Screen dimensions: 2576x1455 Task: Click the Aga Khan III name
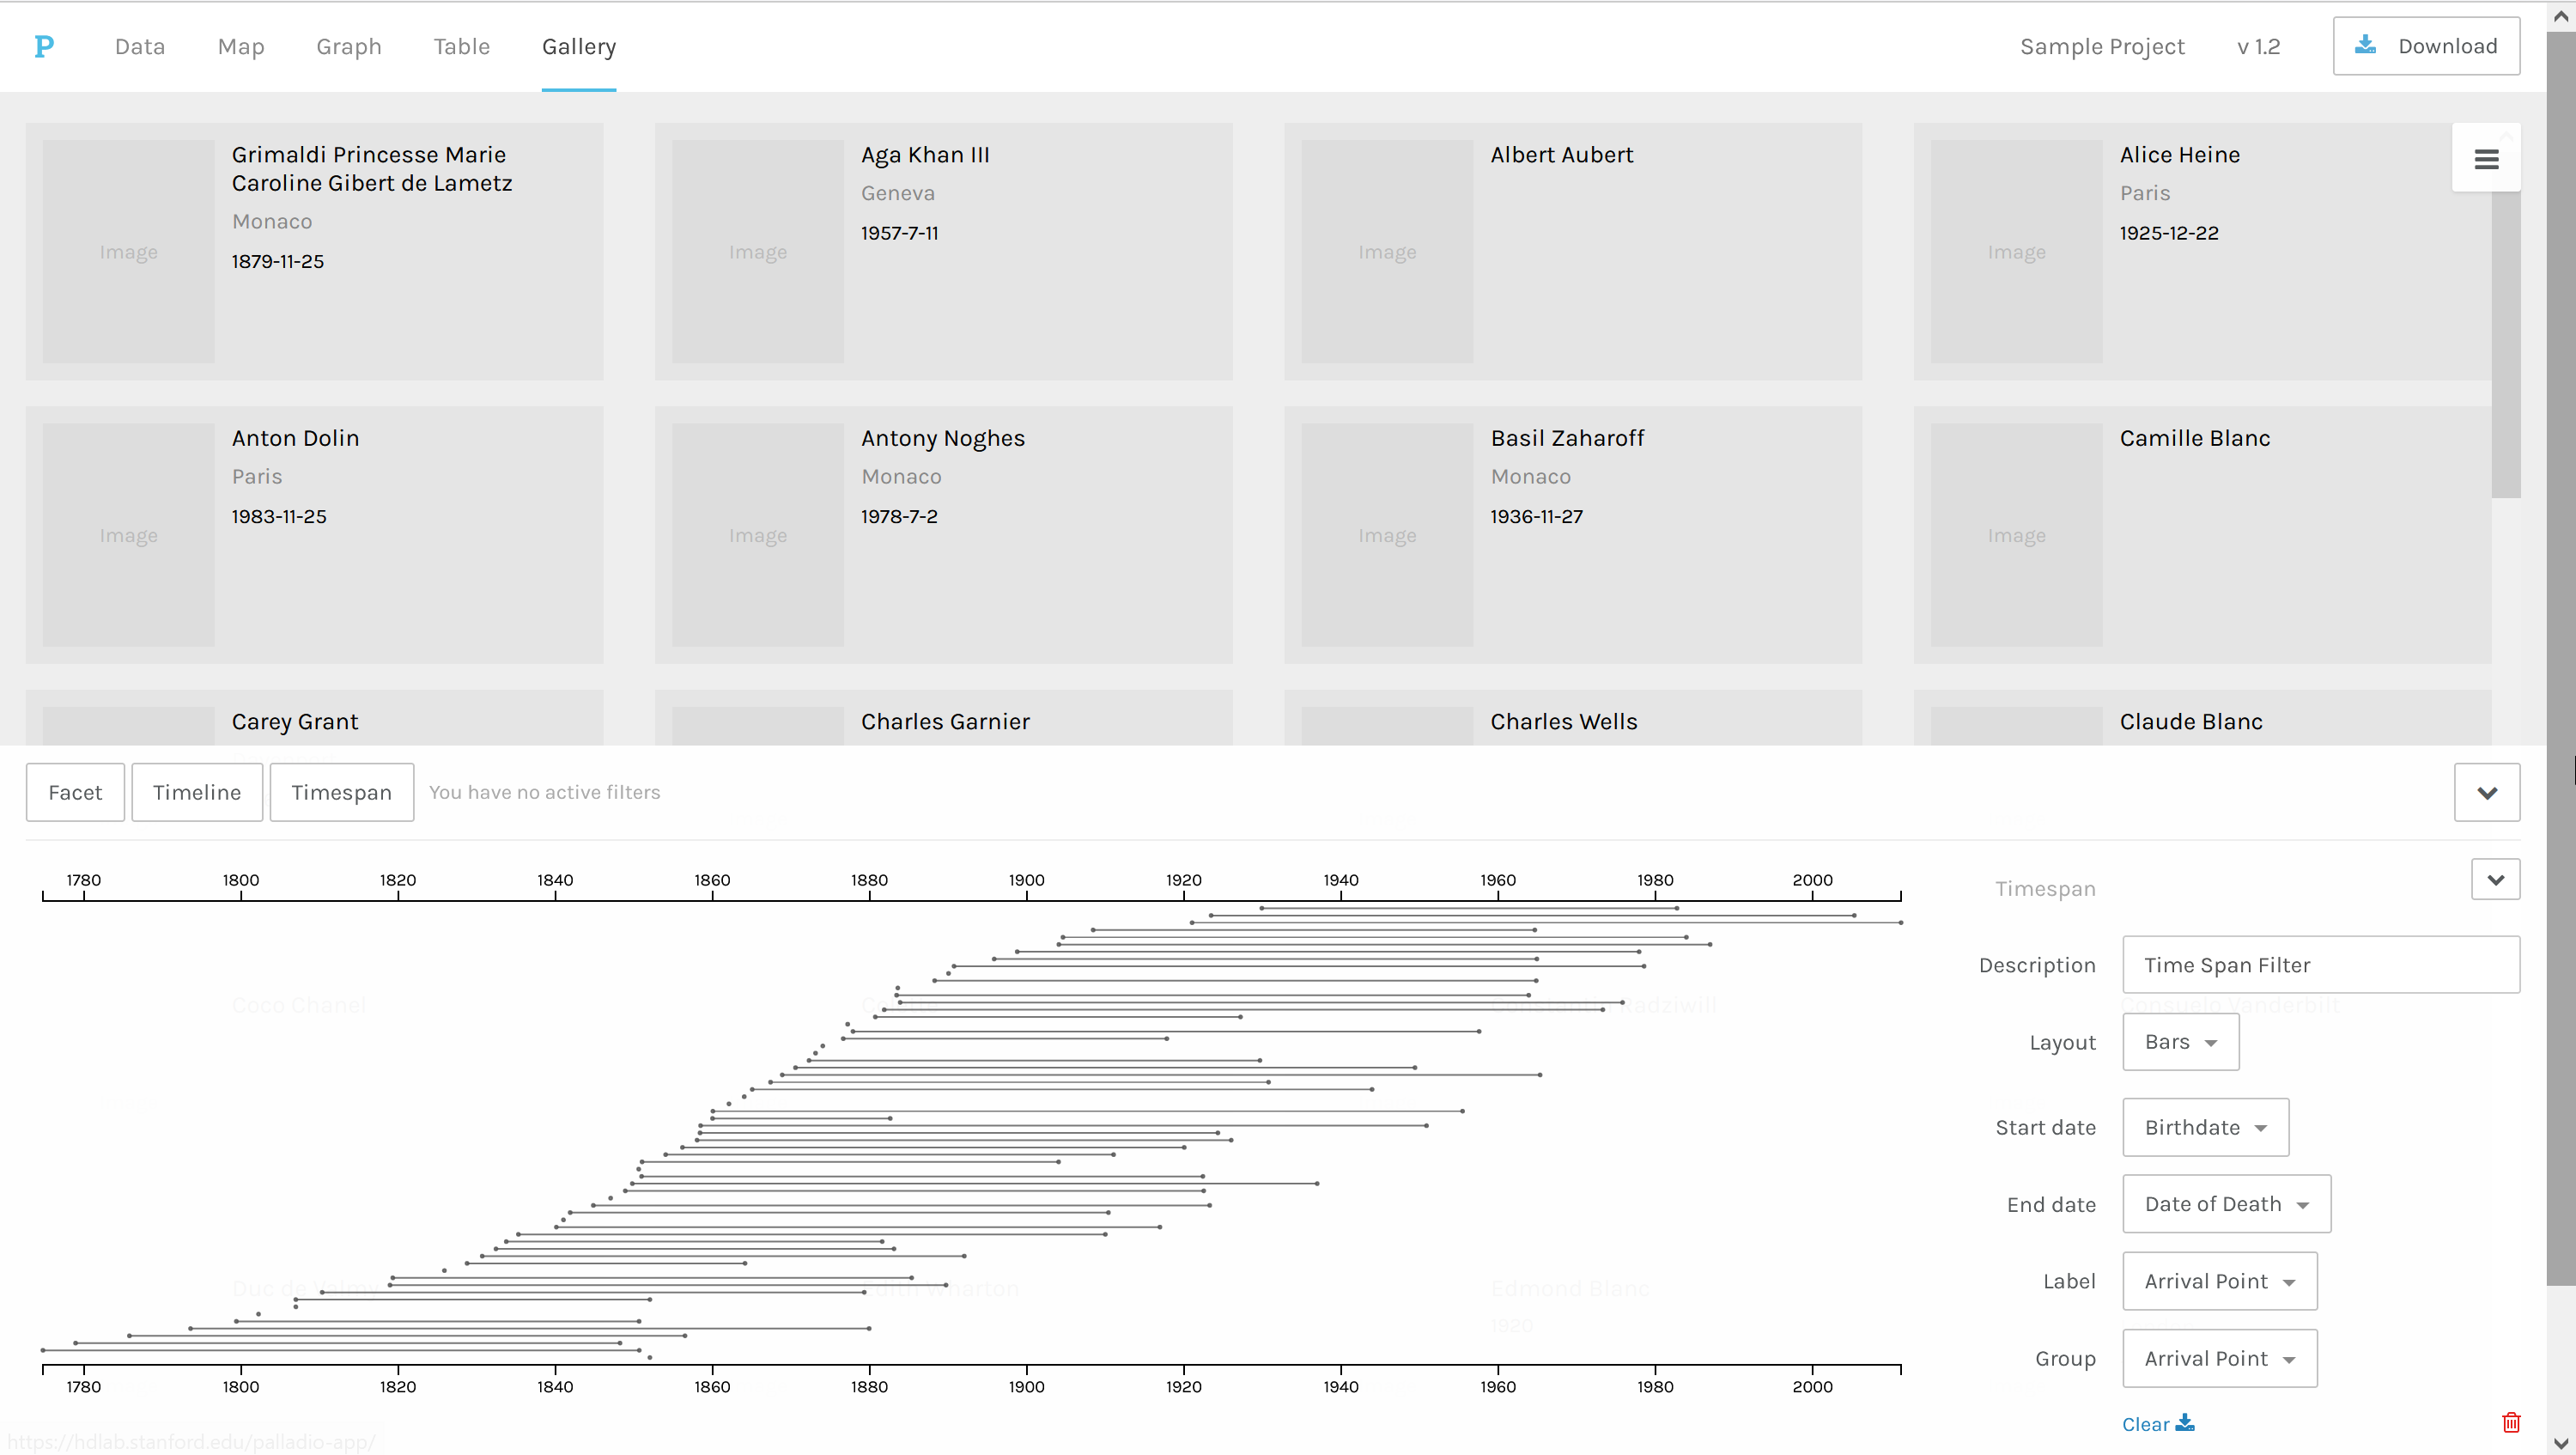(x=925, y=154)
